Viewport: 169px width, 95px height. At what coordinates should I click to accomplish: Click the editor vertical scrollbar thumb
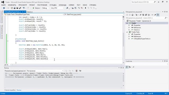123,39
